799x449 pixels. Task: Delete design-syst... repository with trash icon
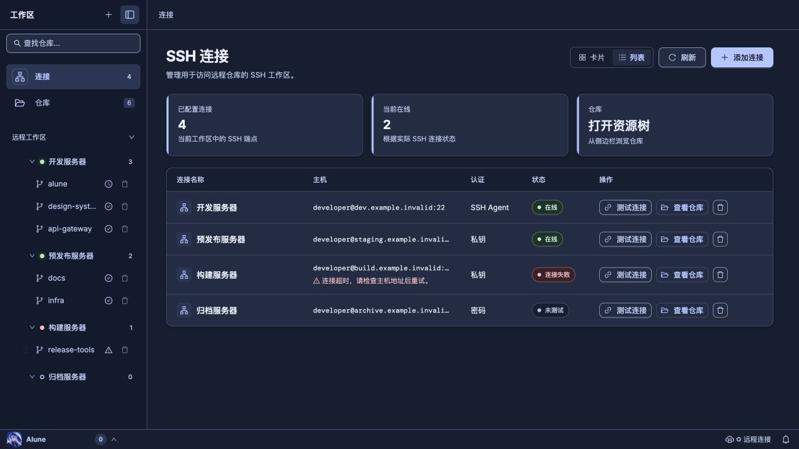click(125, 206)
